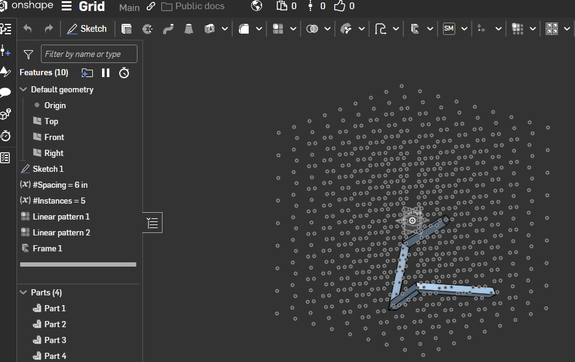The height and width of the screenshot is (362, 575).
Task: Select the Sweep tool
Action: (168, 29)
